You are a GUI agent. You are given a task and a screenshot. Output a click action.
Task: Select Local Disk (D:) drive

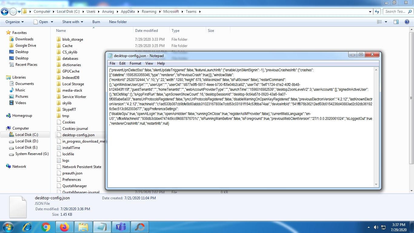coord(27,141)
